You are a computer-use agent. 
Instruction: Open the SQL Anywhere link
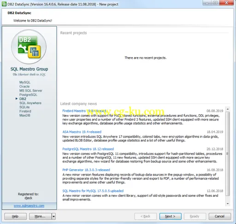pos(30,103)
